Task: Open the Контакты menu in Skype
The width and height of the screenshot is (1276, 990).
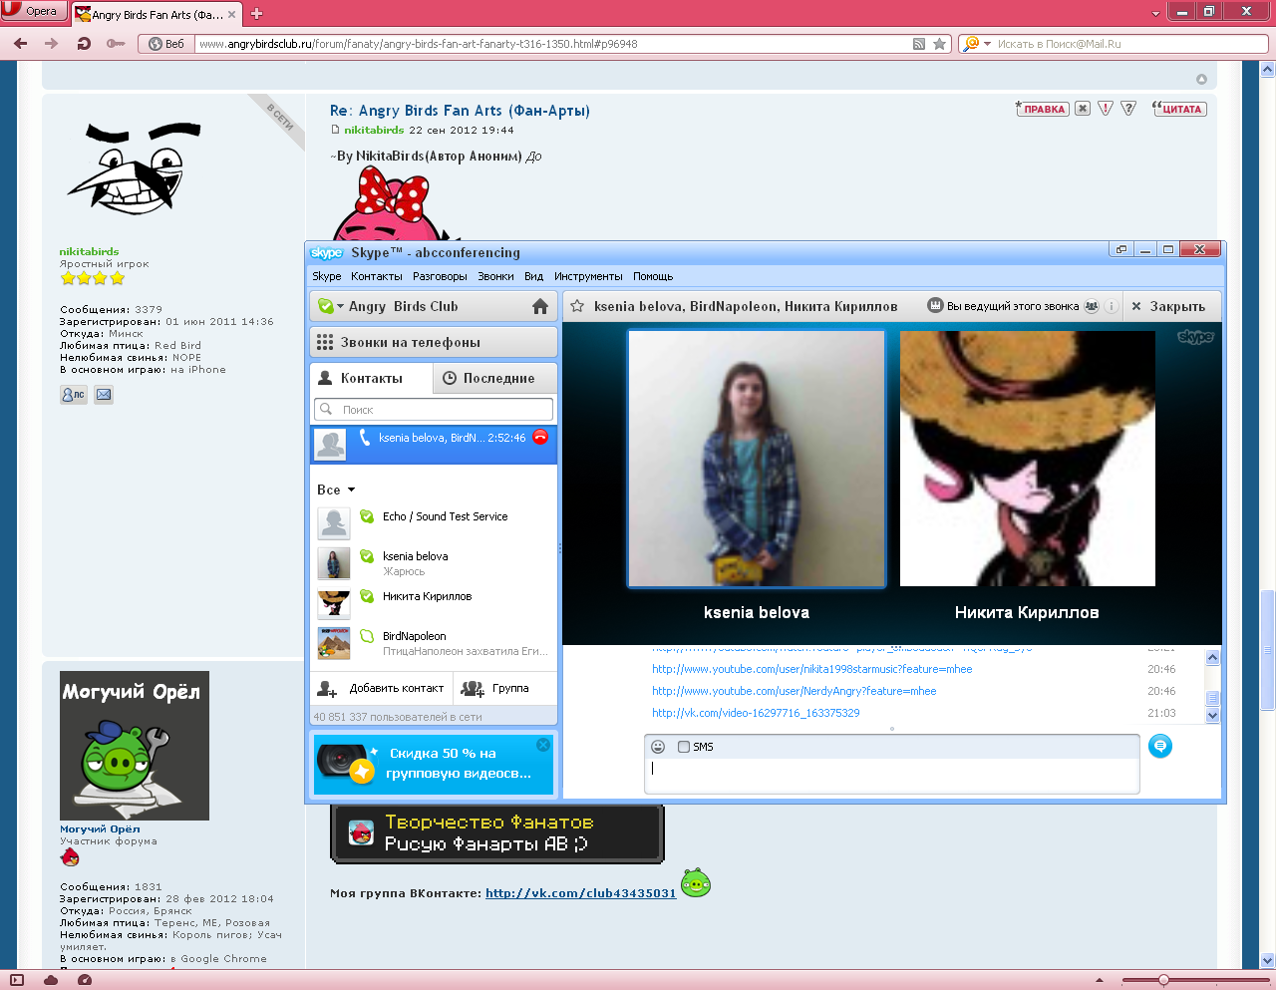Action: point(377,276)
